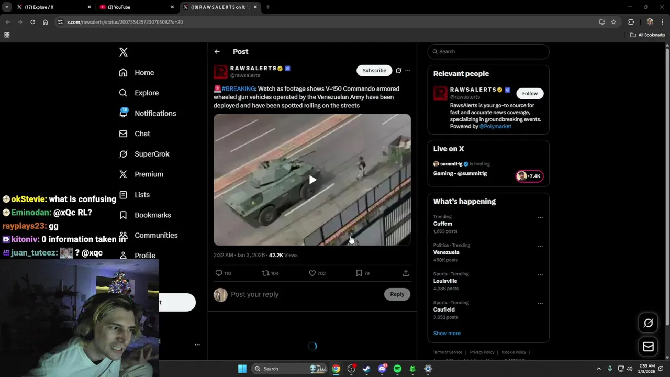Open Steam from the taskbar
Image resolution: width=670 pixels, height=377 pixels.
[x=366, y=369]
